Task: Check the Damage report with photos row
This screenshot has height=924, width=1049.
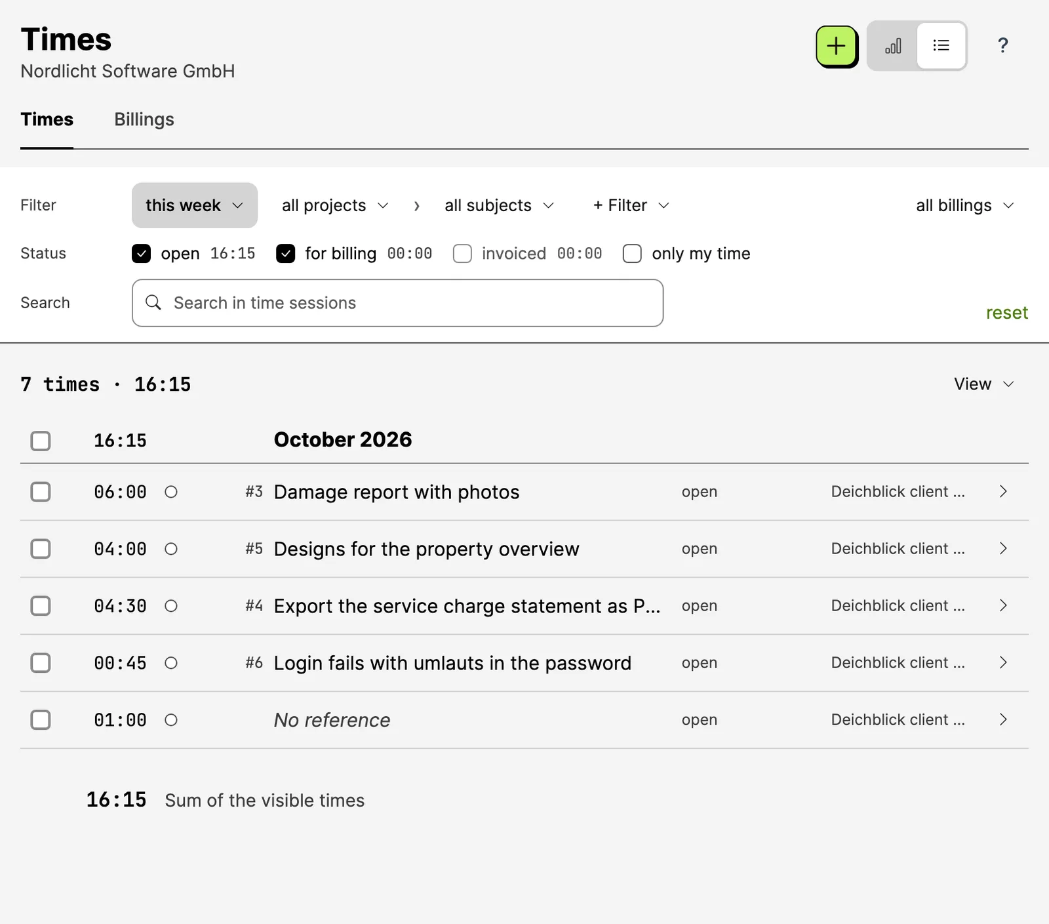Action: [41, 492]
